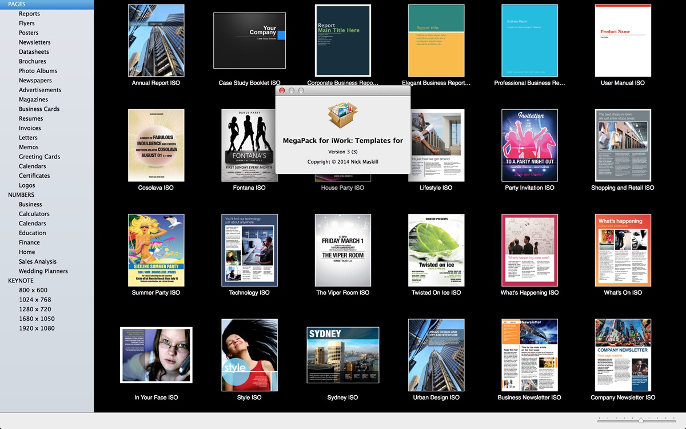
Task: Choose the Summer Party ISO thumbnail
Action: tap(156, 250)
